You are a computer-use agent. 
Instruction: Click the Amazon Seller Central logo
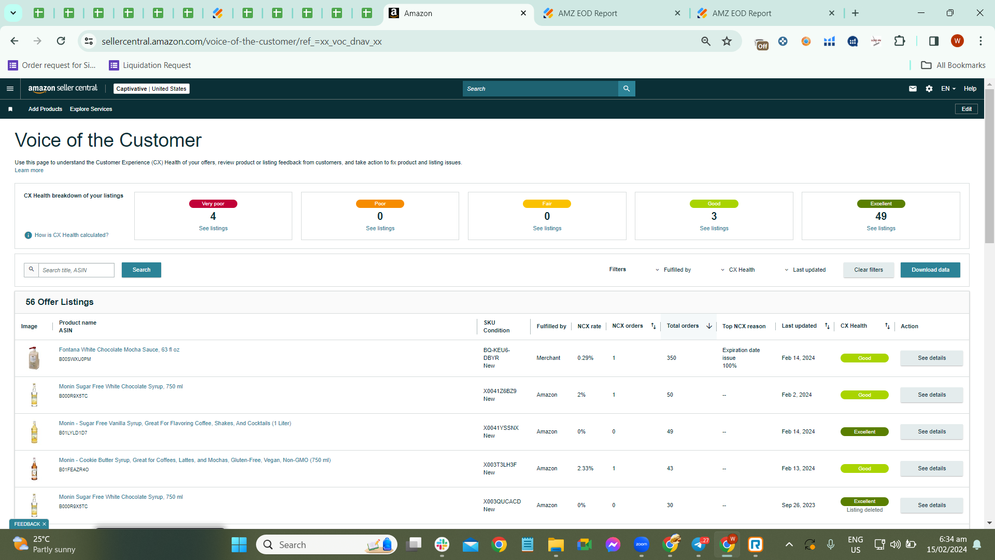(x=63, y=89)
